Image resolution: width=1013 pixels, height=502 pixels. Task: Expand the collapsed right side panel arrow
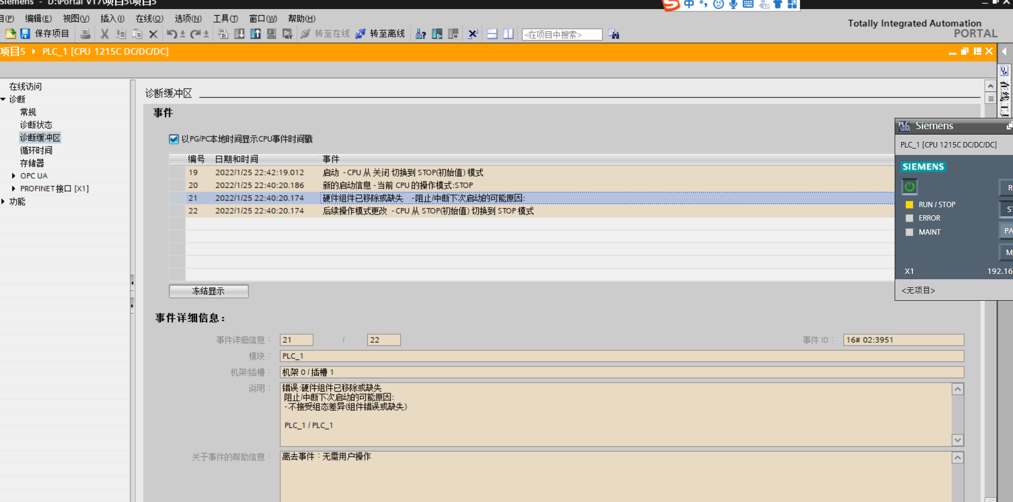(1004, 52)
